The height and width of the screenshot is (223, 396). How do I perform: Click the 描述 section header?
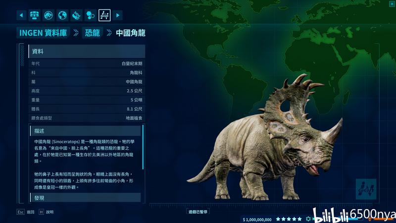(85, 131)
